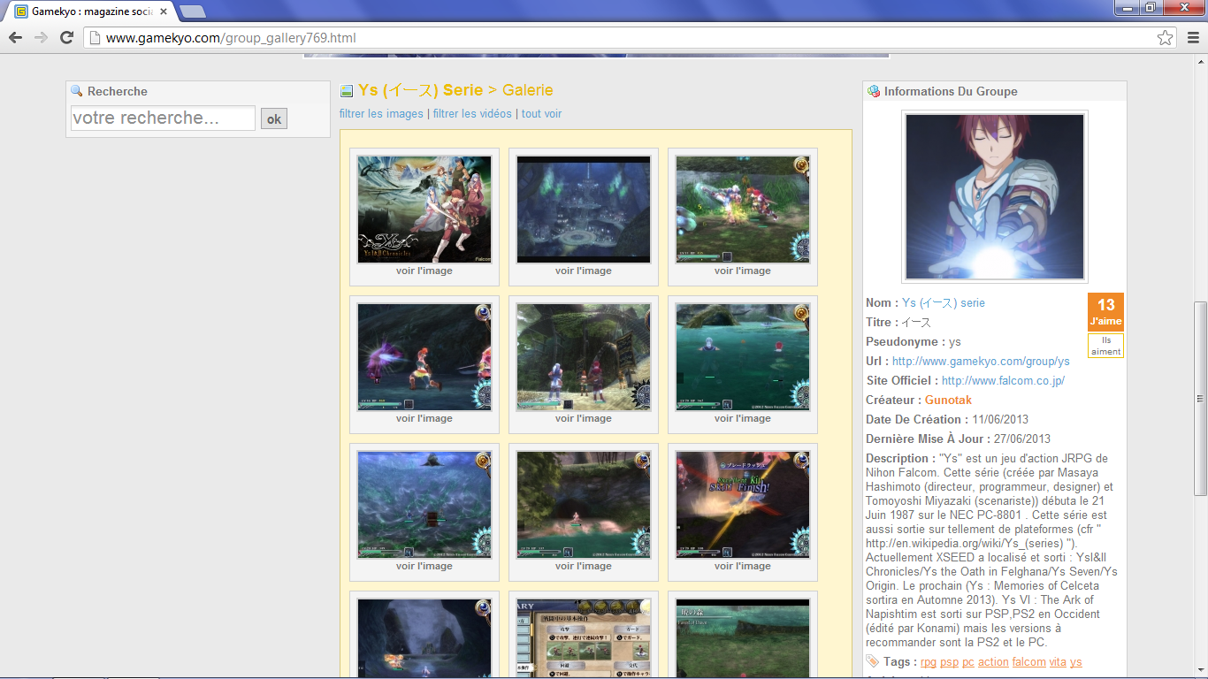This screenshot has height=679, width=1208.
Task: Click the tag icon beside Tags
Action: click(872, 661)
